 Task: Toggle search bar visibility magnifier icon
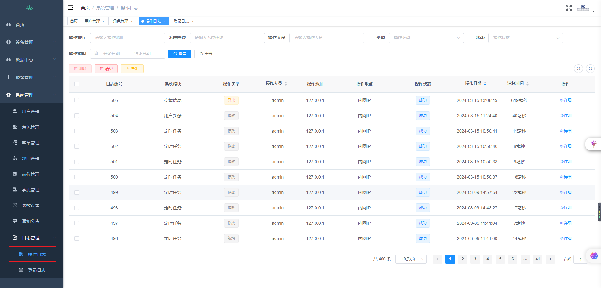pos(578,68)
